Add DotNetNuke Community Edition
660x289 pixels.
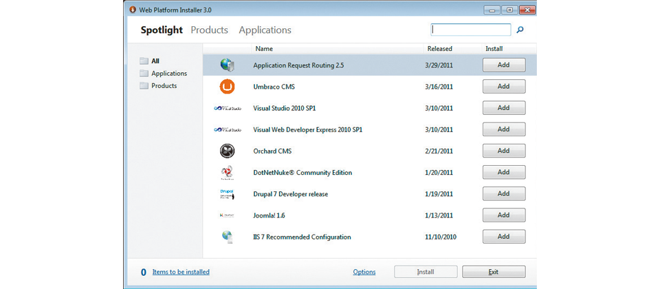[x=504, y=172]
